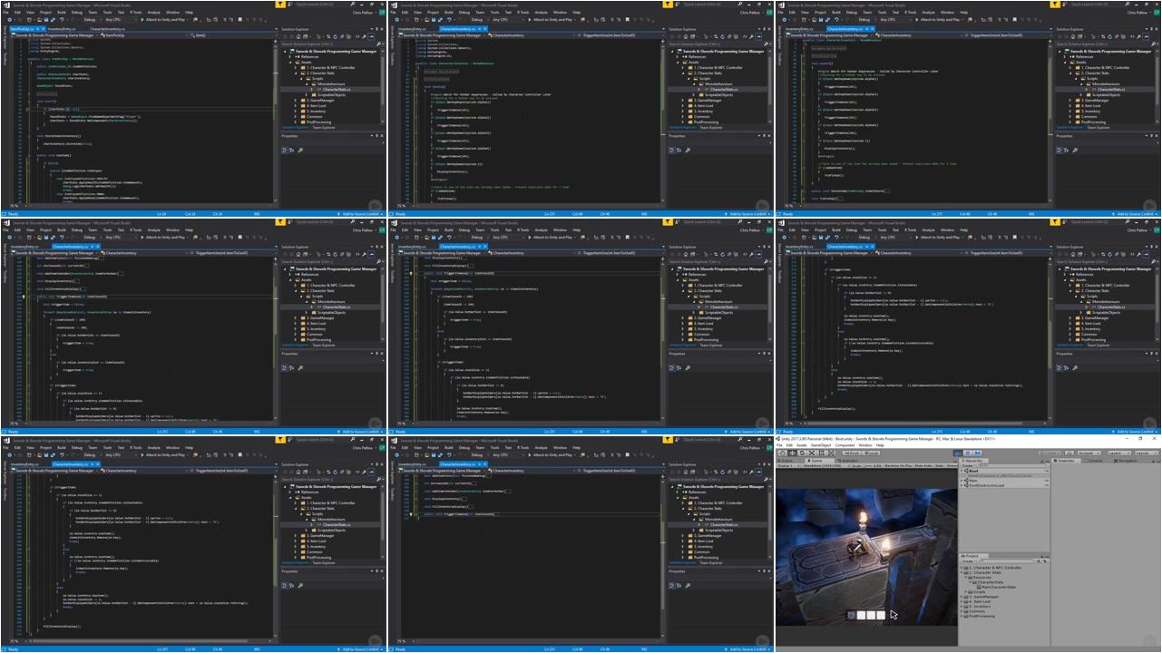Open the Layout dropdown in Unity
Viewport: 1162px width, 653px height.
click(x=1147, y=453)
